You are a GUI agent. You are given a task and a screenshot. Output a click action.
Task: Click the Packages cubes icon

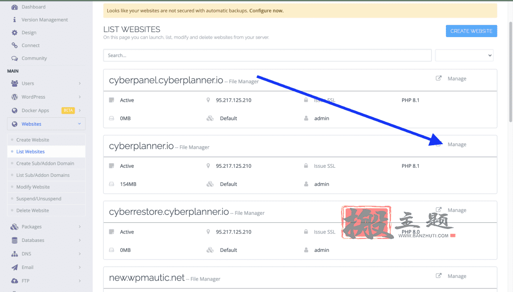(15, 226)
